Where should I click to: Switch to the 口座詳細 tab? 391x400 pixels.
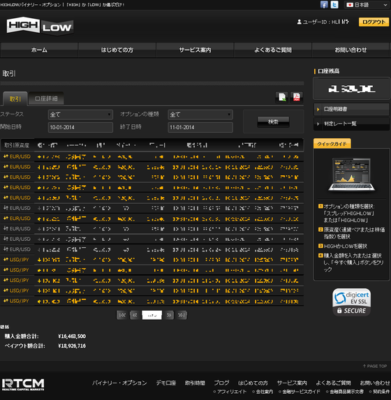point(46,98)
